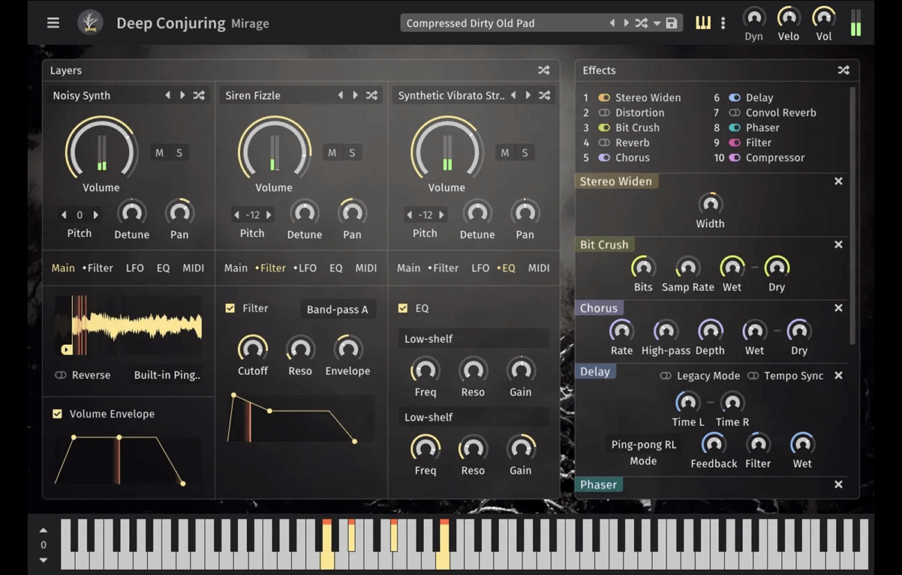Select next sample for Noisy Synth
Viewport: 902px width, 575px height.
pyautogui.click(x=182, y=96)
